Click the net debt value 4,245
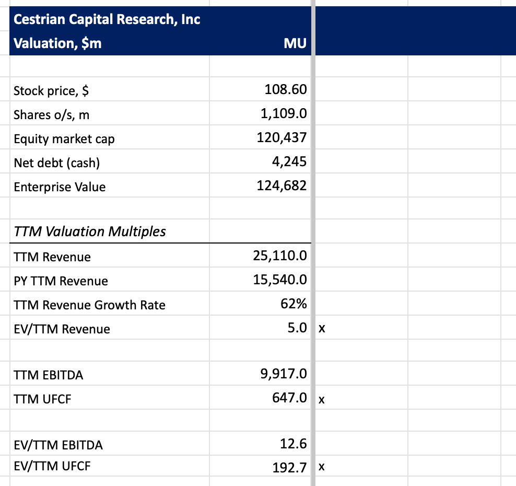This screenshot has height=486, width=516. click(289, 163)
